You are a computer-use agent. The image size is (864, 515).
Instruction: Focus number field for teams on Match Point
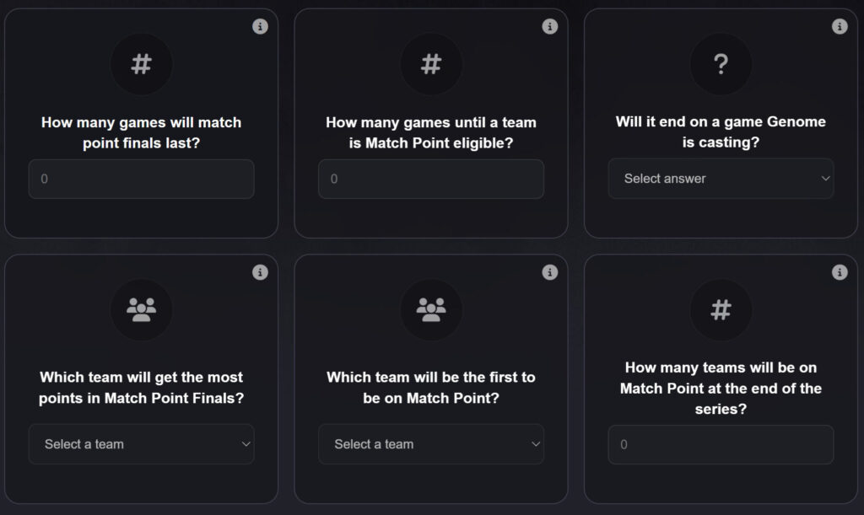pyautogui.click(x=721, y=444)
